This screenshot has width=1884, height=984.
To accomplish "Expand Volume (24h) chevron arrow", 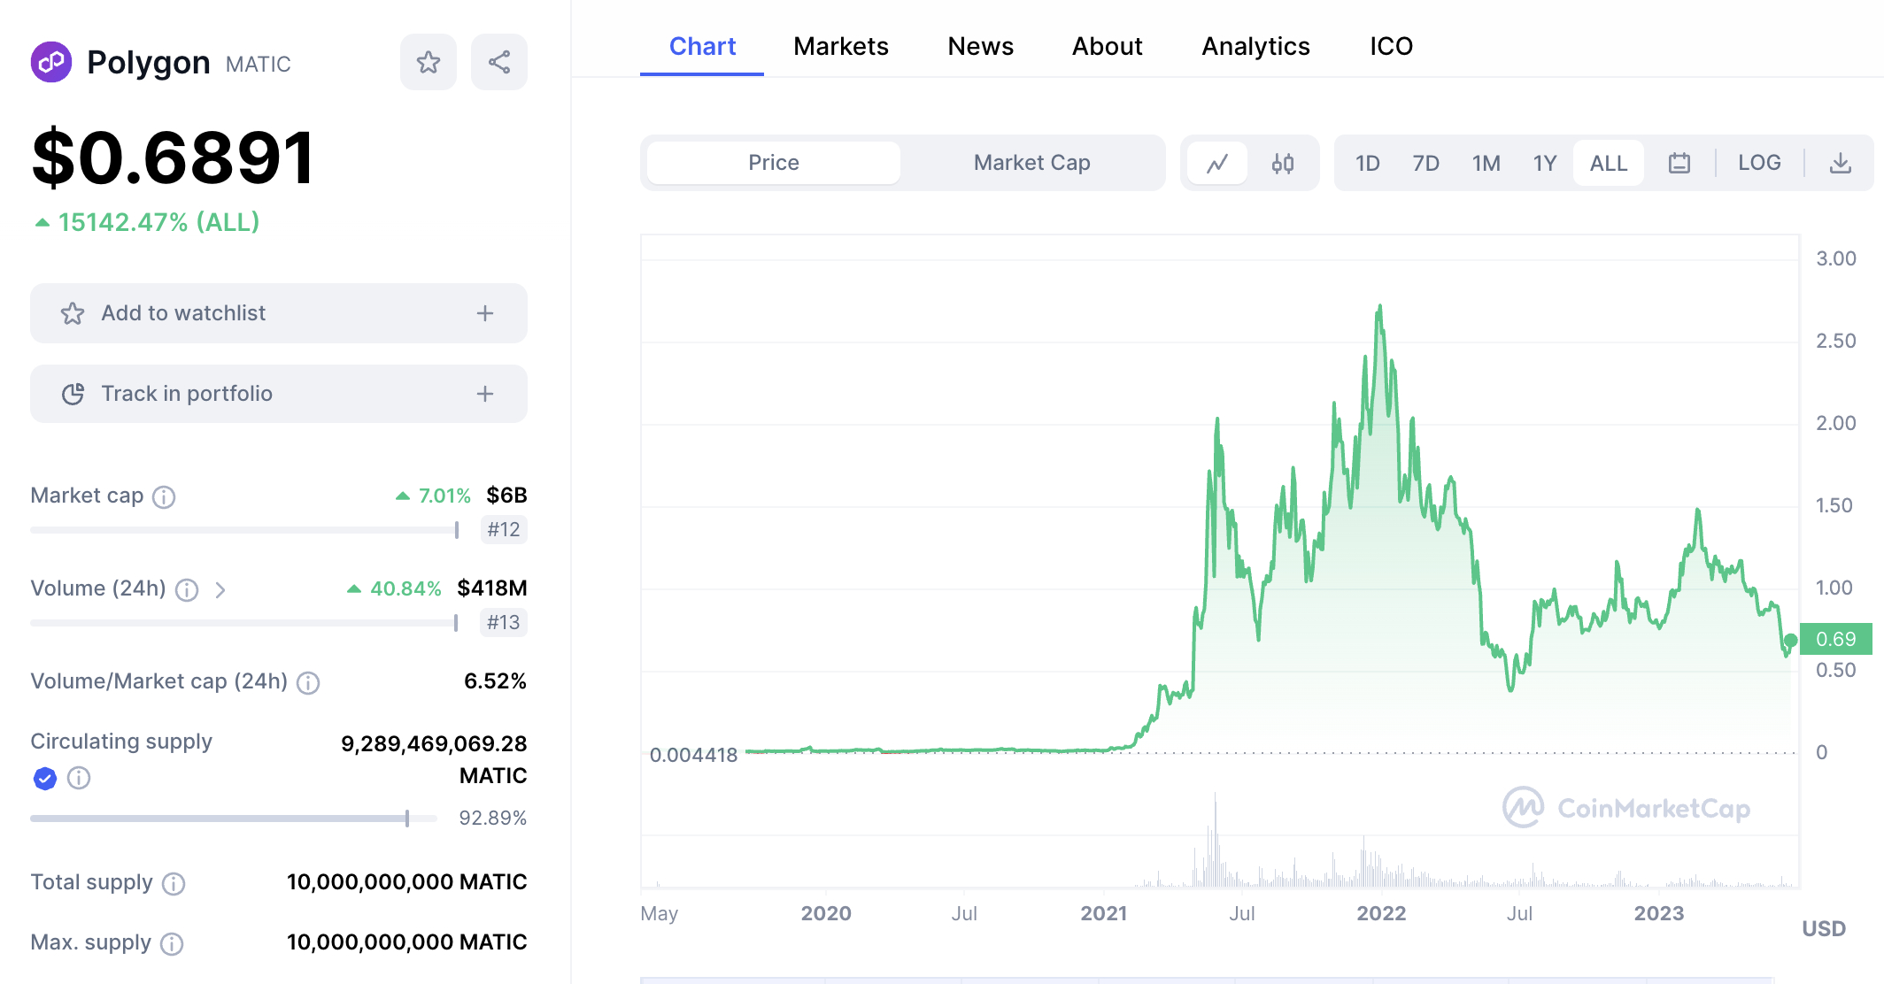I will coord(220,589).
